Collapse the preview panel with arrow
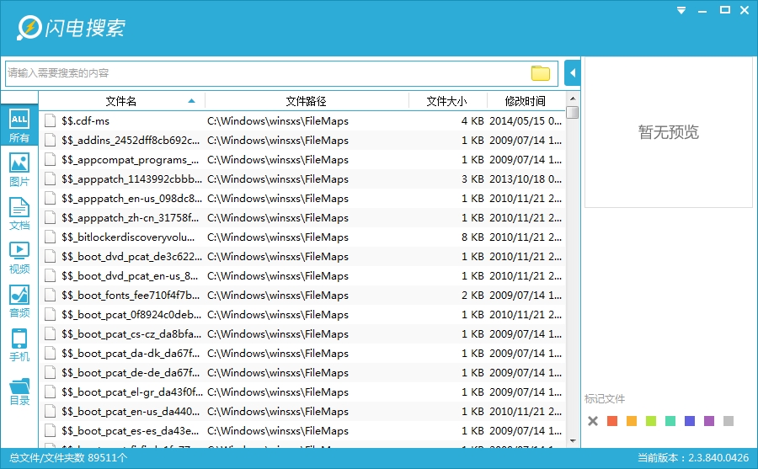Viewport: 758px width, 469px height. [573, 73]
